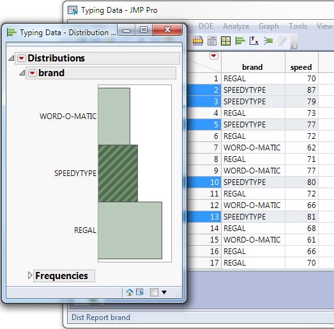Click the Typing Data table window icon
334x329 pixels.
[72, 10]
